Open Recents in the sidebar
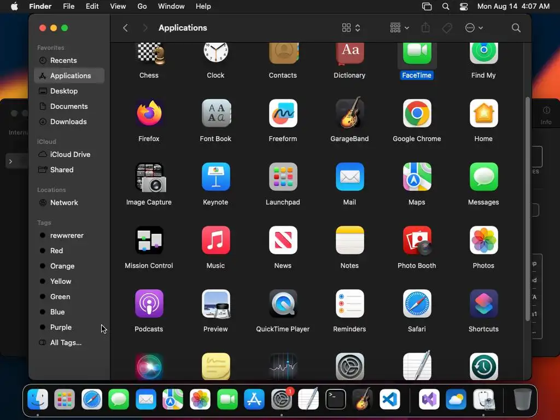Image resolution: width=560 pixels, height=420 pixels. (x=69, y=60)
